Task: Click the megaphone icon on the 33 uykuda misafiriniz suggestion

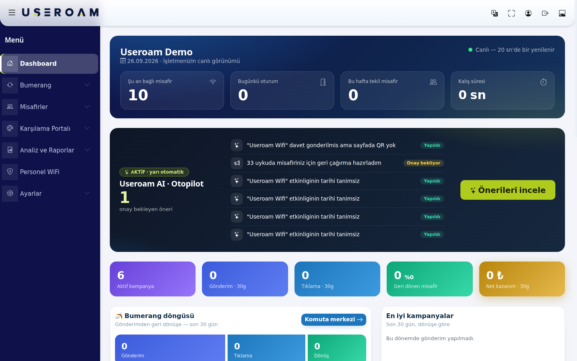Action: point(237,163)
